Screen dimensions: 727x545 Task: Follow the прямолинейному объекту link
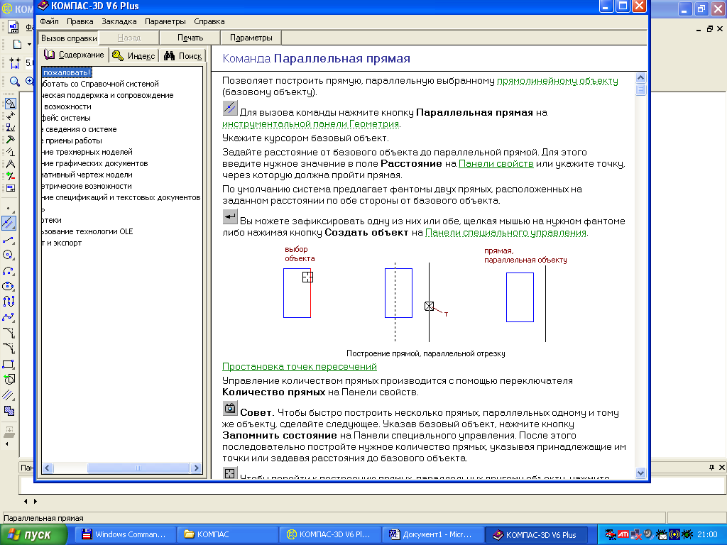click(557, 81)
